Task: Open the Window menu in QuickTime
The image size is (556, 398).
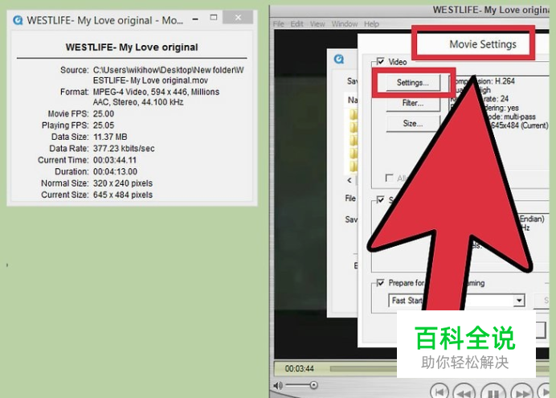Action: click(x=345, y=24)
